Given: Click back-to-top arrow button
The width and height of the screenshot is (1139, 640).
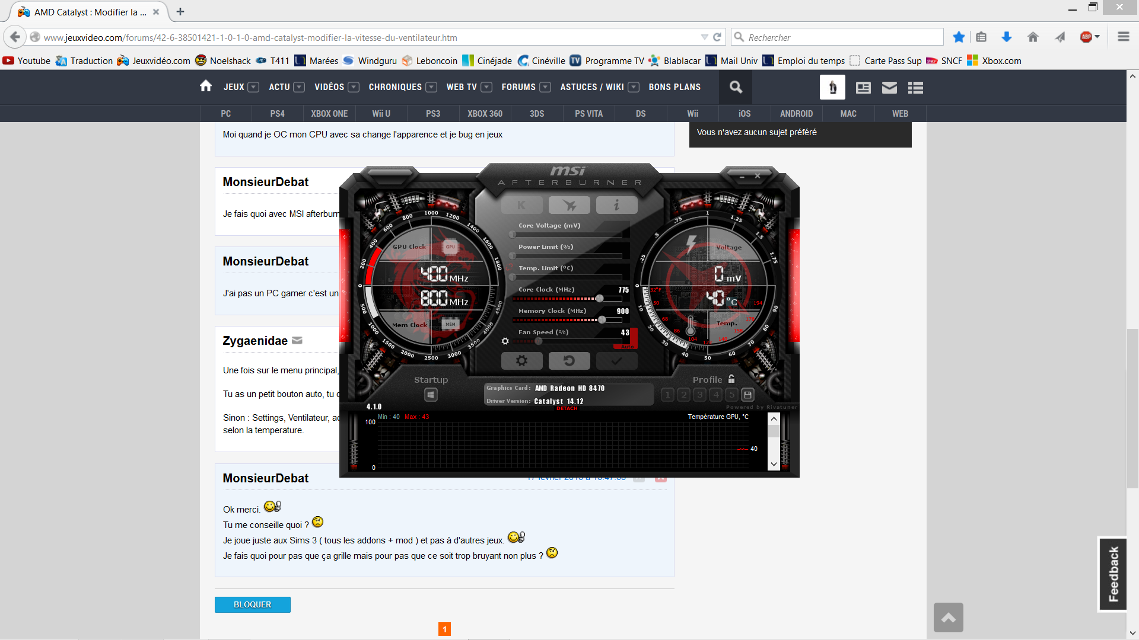Looking at the screenshot, I should pos(948,617).
